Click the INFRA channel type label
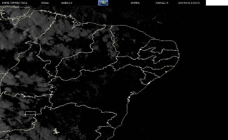This screenshot has width=228, height=140. [135, 3]
